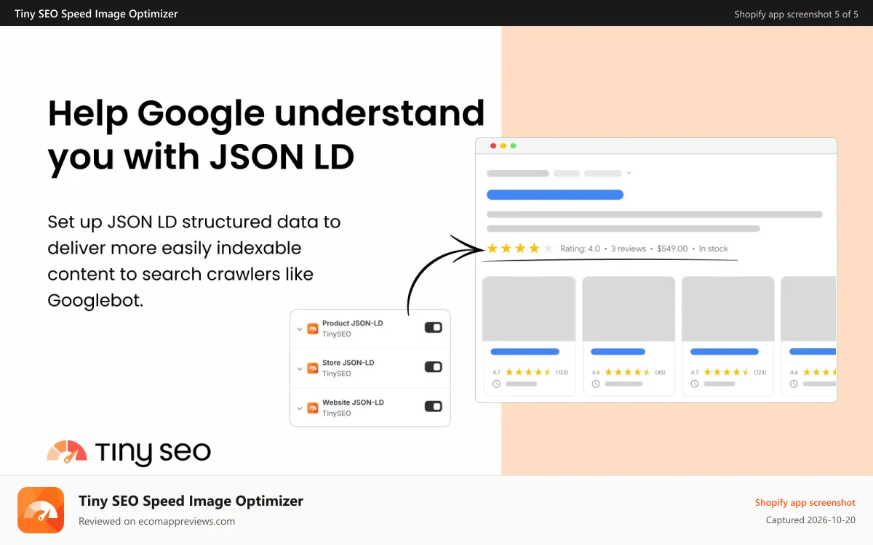The image size is (873, 545).
Task: Click the TinySEO icon beside Product JSON-LD
Action: 313,328
